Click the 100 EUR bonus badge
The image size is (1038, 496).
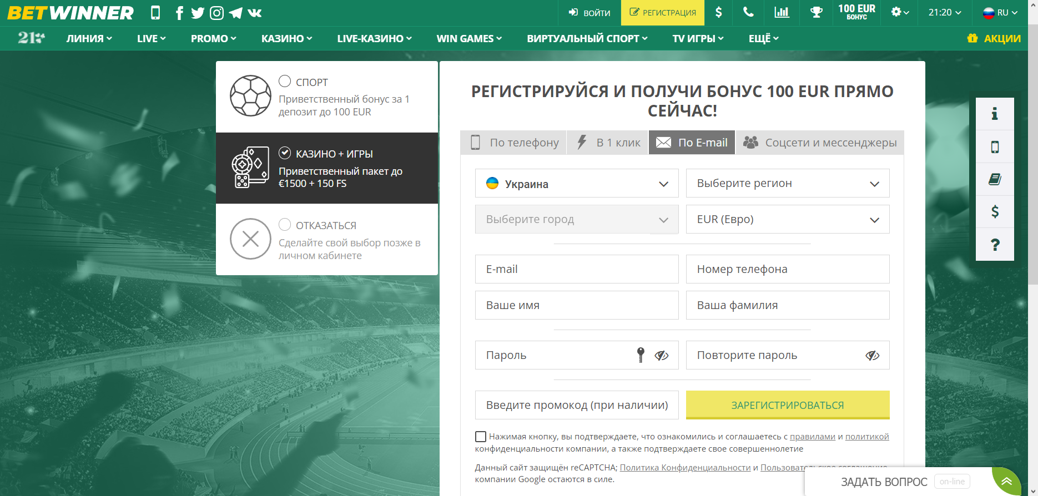[x=856, y=12]
